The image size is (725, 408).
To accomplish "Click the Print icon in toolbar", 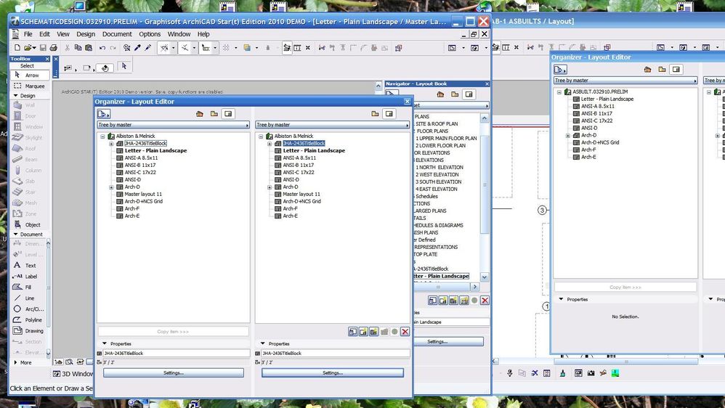I will click(x=53, y=48).
